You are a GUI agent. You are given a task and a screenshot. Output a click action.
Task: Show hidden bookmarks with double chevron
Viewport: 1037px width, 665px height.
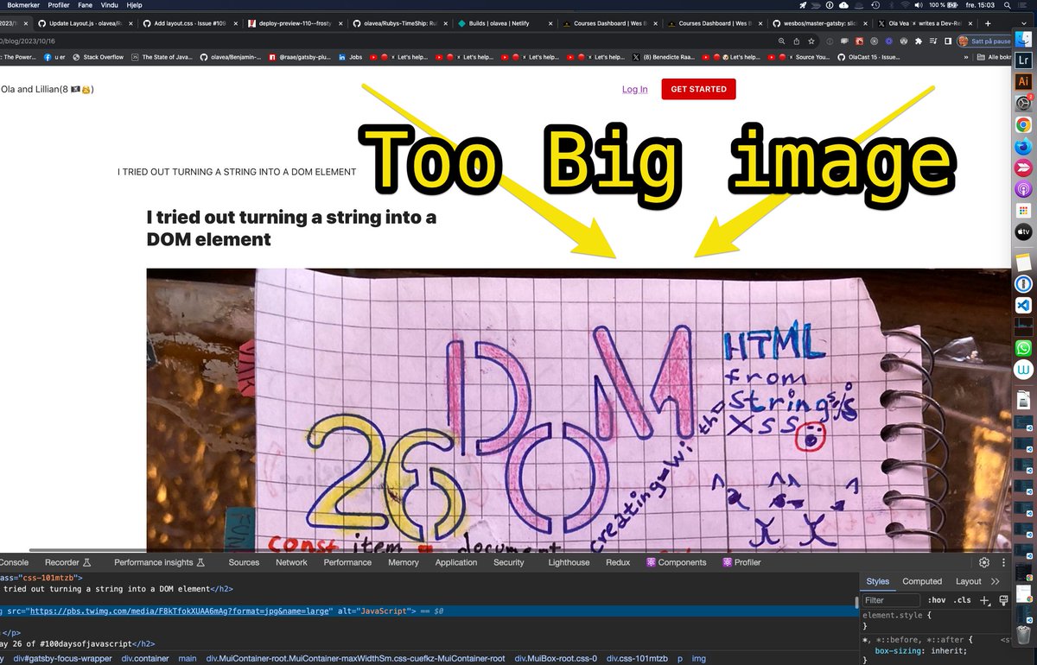coord(964,57)
